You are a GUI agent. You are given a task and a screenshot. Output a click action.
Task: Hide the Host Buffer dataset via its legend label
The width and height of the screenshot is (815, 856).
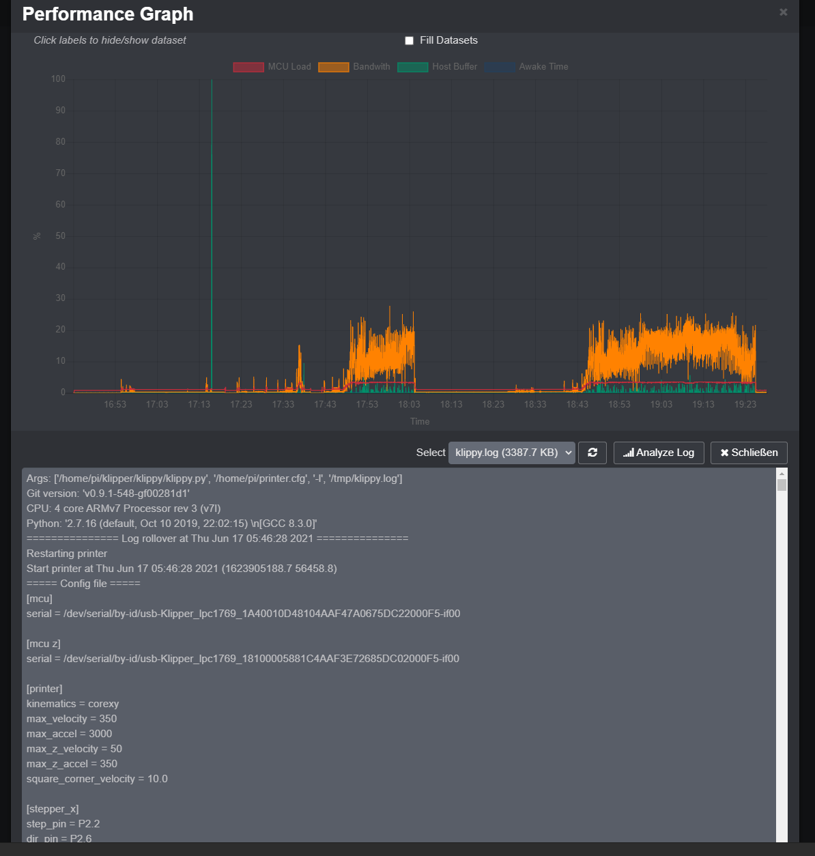coord(455,66)
